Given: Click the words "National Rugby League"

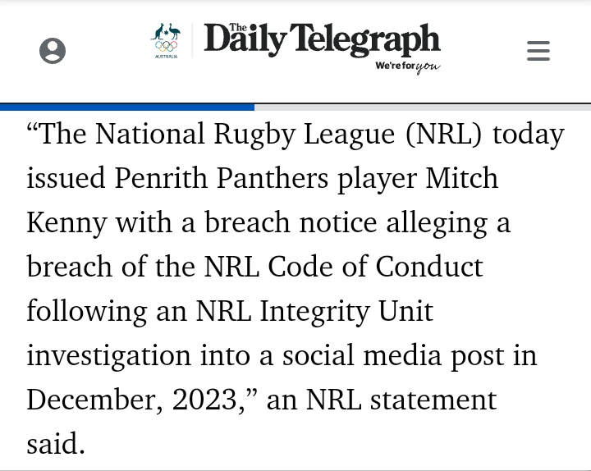Looking at the screenshot, I should tap(245, 134).
